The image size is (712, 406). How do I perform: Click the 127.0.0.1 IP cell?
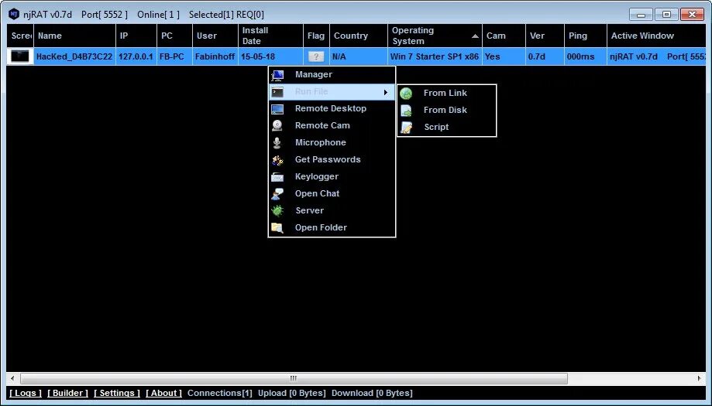136,56
